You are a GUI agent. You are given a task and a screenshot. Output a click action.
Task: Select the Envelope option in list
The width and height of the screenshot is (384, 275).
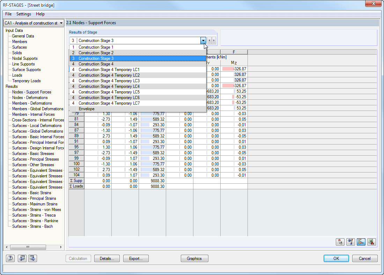tap(138, 109)
